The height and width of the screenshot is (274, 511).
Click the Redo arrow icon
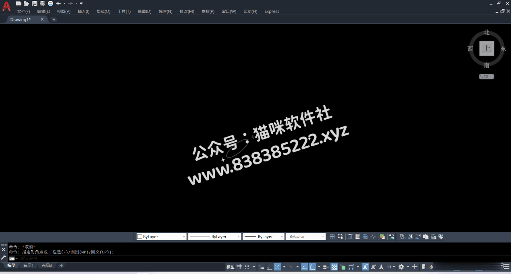coord(71,3)
